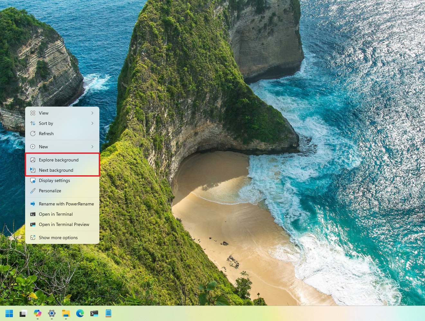Expand the Sort by submenu chevron
425x321 pixels.
coord(92,123)
